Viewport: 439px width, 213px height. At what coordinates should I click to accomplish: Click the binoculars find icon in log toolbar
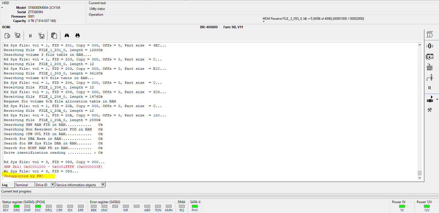click(67, 35)
